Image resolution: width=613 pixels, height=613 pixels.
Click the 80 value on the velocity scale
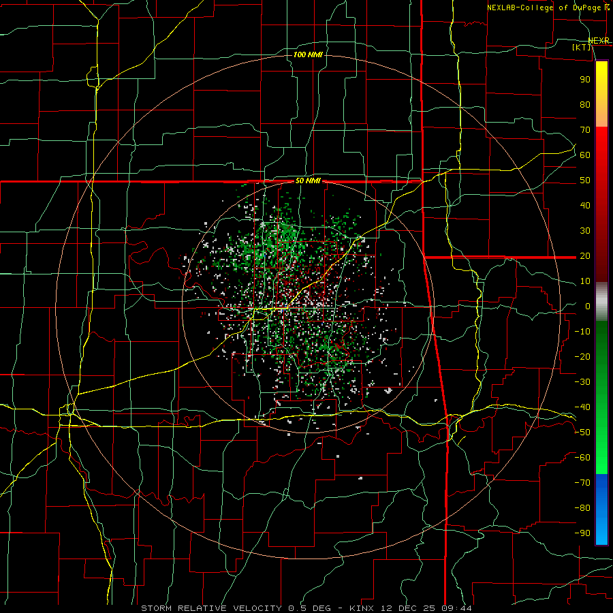coord(585,104)
